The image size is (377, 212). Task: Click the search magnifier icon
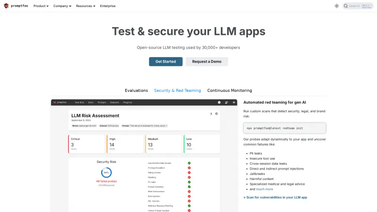(346, 6)
